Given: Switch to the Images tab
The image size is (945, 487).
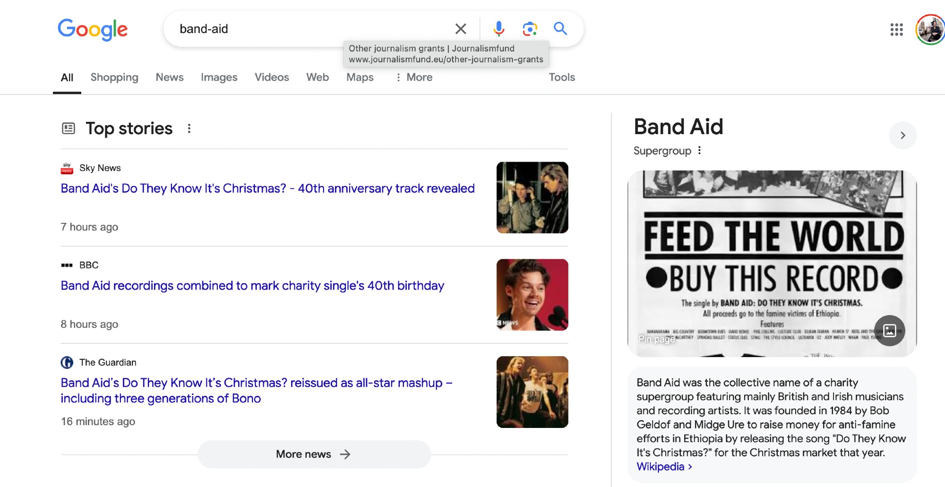Looking at the screenshot, I should 219,77.
